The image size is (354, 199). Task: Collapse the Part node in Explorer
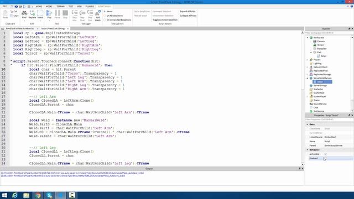click(311, 53)
